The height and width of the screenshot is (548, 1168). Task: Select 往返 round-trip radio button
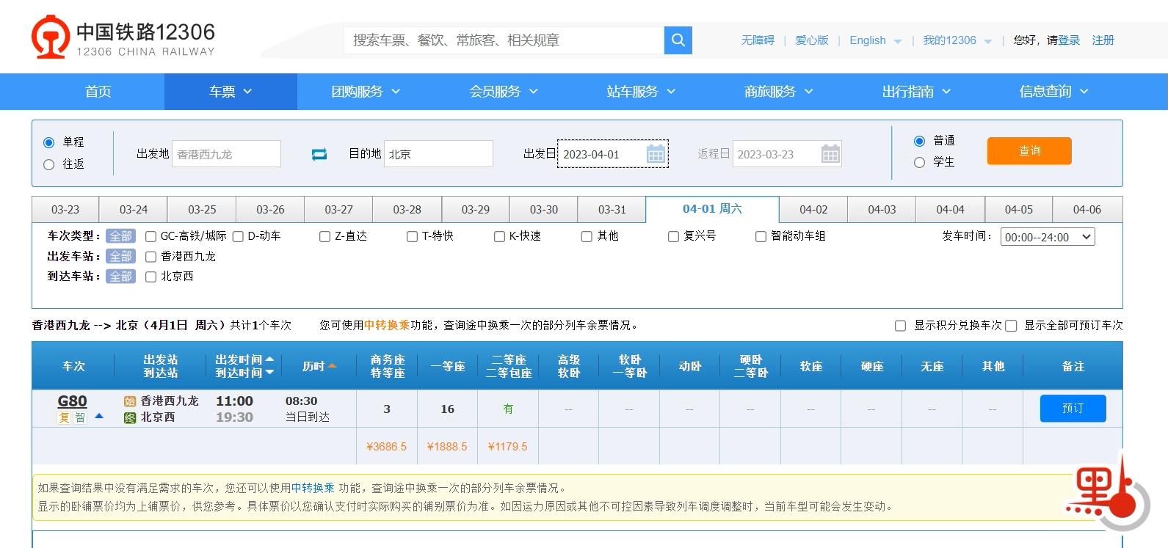[x=49, y=164]
